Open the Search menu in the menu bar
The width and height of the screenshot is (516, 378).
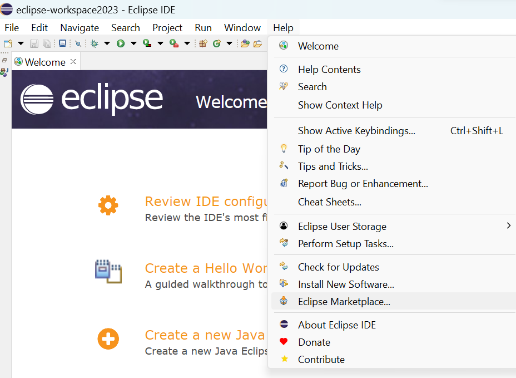pos(125,28)
